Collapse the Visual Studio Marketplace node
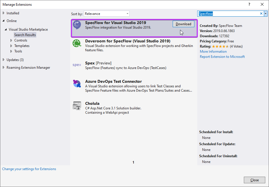Image resolution: width=269 pixels, height=187 pixels. coord(6,29)
